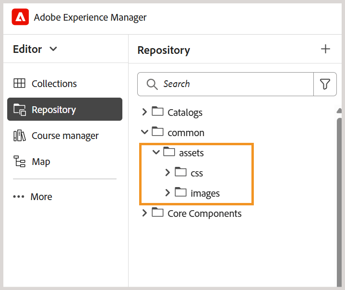This screenshot has height=290, width=345.
Task: Expand the Catalogs folder
Action: click(144, 112)
